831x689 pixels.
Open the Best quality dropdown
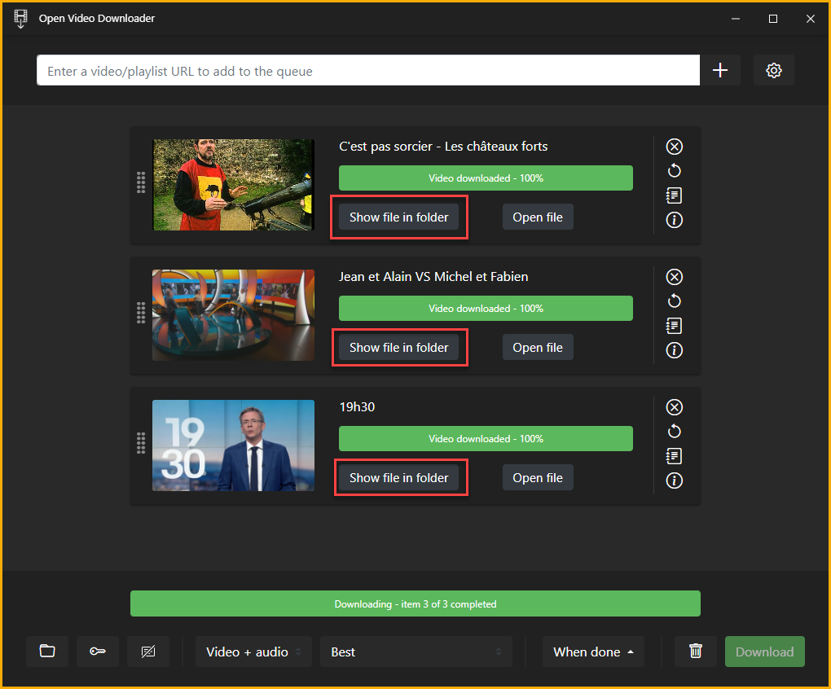415,652
